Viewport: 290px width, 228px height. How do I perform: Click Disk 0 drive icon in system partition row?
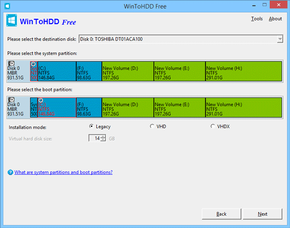pyautogui.click(x=11, y=64)
